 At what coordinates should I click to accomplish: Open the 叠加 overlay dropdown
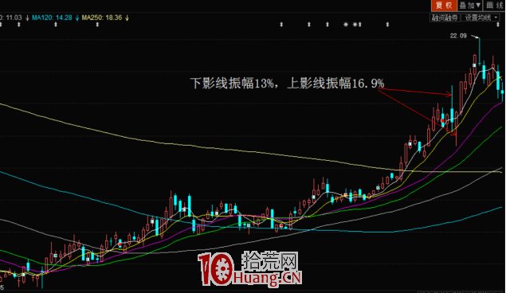click(x=470, y=5)
